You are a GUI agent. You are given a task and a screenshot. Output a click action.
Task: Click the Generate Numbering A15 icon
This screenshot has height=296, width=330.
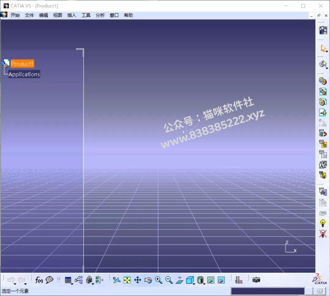tap(323, 165)
